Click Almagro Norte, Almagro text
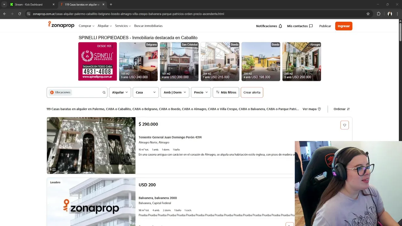 click(154, 143)
